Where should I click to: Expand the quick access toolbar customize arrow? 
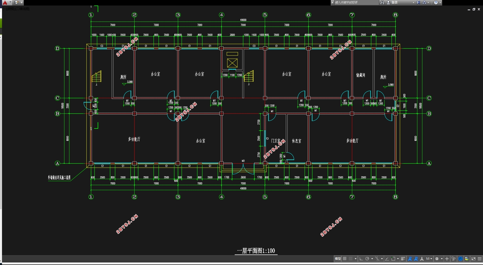pyautogui.click(x=22, y=3)
